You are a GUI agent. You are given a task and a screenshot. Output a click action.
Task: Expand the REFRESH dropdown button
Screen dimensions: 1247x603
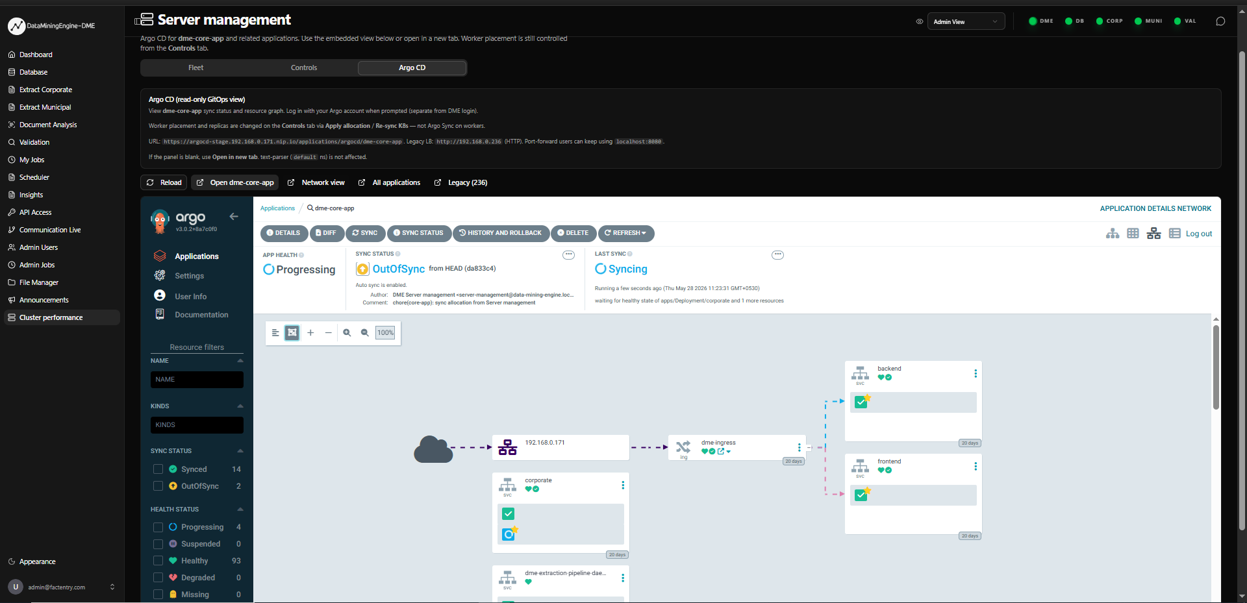point(626,233)
